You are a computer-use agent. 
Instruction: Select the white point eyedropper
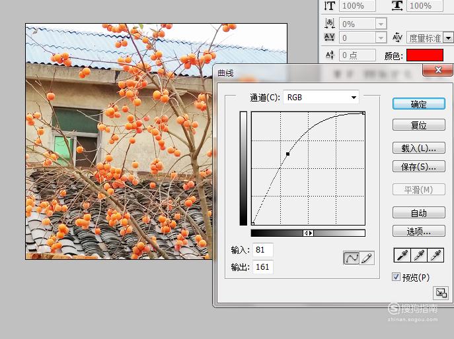(x=435, y=255)
